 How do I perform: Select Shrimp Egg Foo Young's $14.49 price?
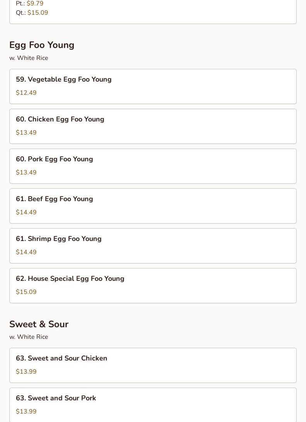26,252
